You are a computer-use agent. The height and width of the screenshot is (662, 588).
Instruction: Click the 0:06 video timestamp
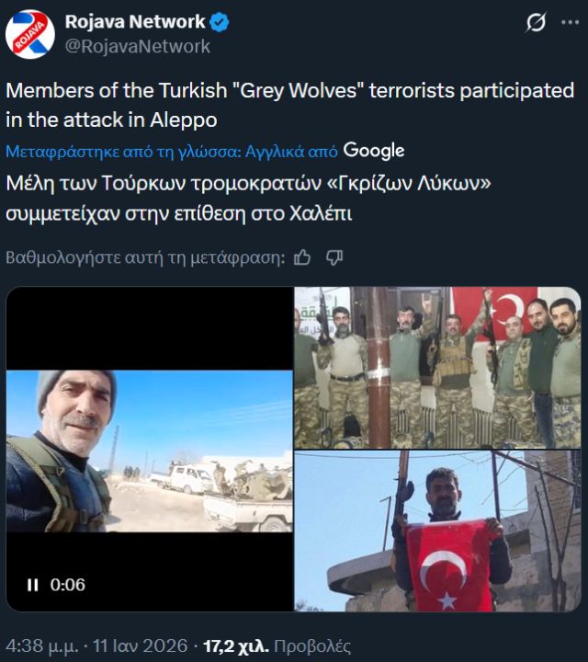(67, 585)
